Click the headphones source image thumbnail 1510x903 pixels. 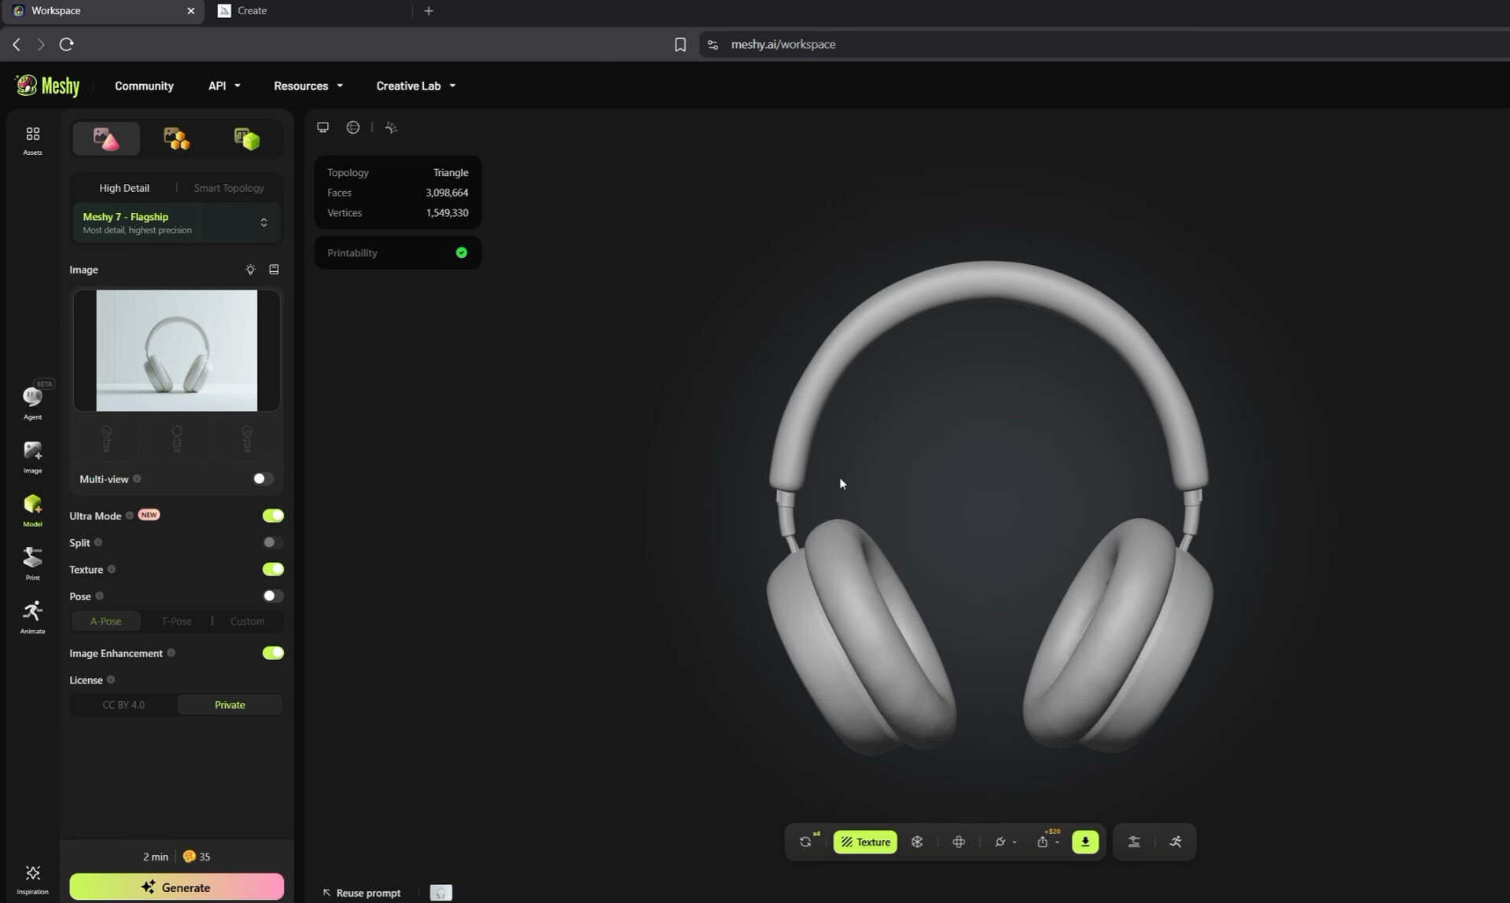coord(176,351)
